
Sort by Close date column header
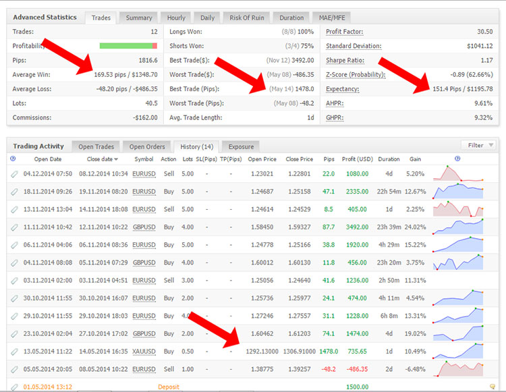(x=102, y=159)
